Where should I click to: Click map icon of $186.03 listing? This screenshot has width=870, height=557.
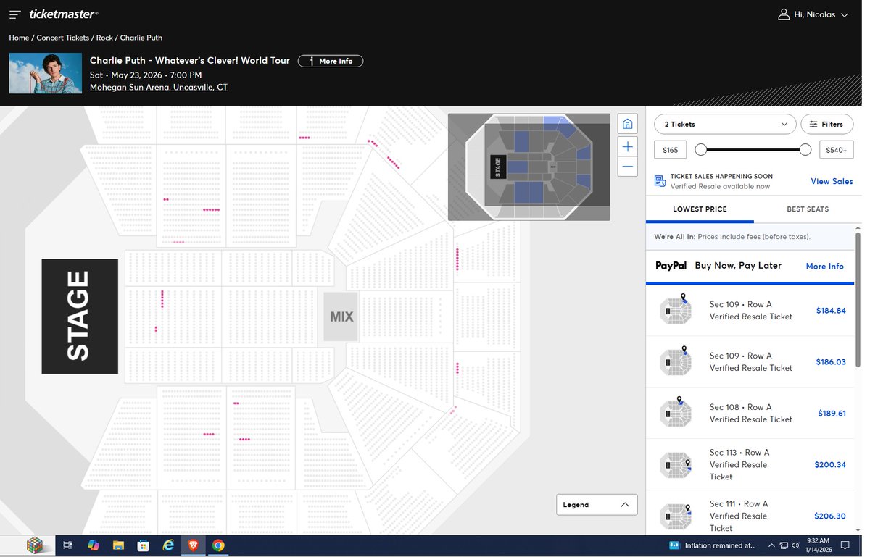[x=675, y=361]
